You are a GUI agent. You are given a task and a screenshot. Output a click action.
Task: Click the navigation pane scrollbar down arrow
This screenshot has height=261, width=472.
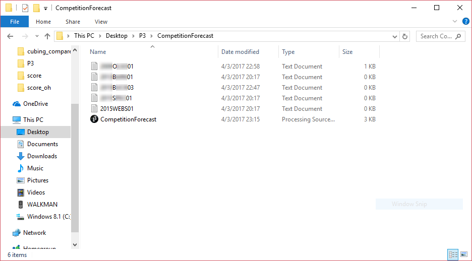75,245
